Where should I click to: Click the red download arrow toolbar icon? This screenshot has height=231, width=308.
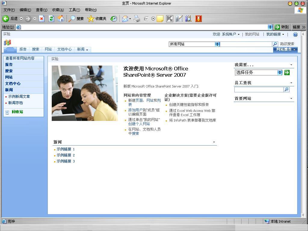coord(199,19)
